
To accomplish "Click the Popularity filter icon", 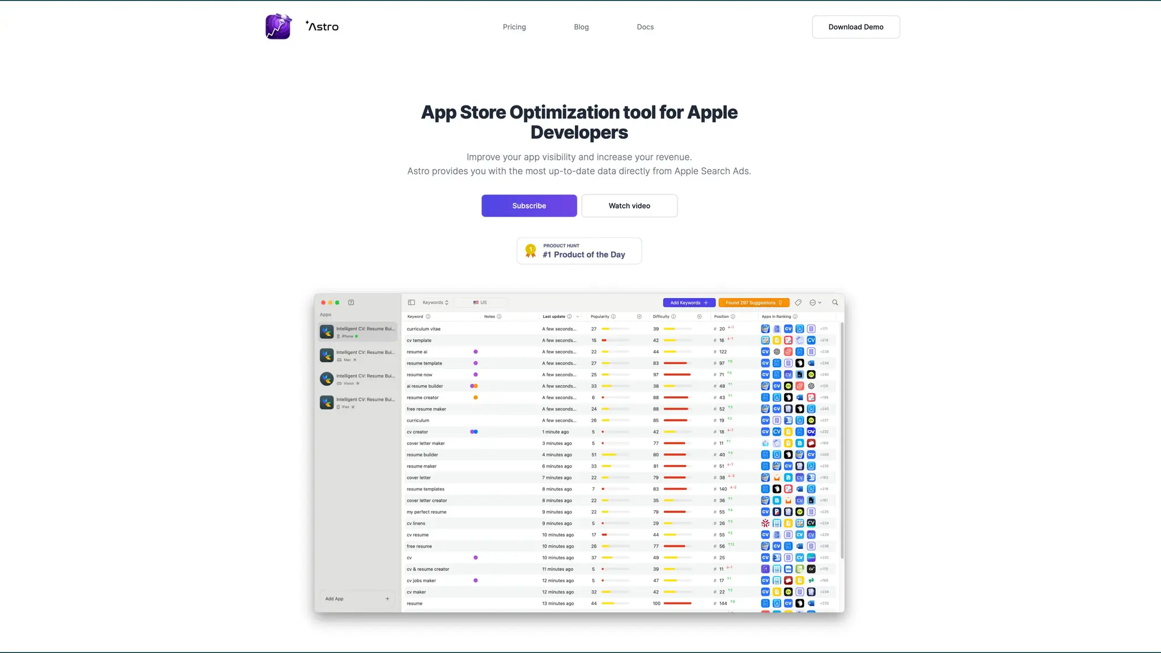I will point(639,317).
